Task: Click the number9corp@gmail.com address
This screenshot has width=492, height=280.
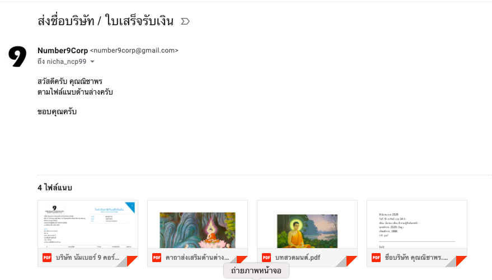Action: (x=134, y=50)
